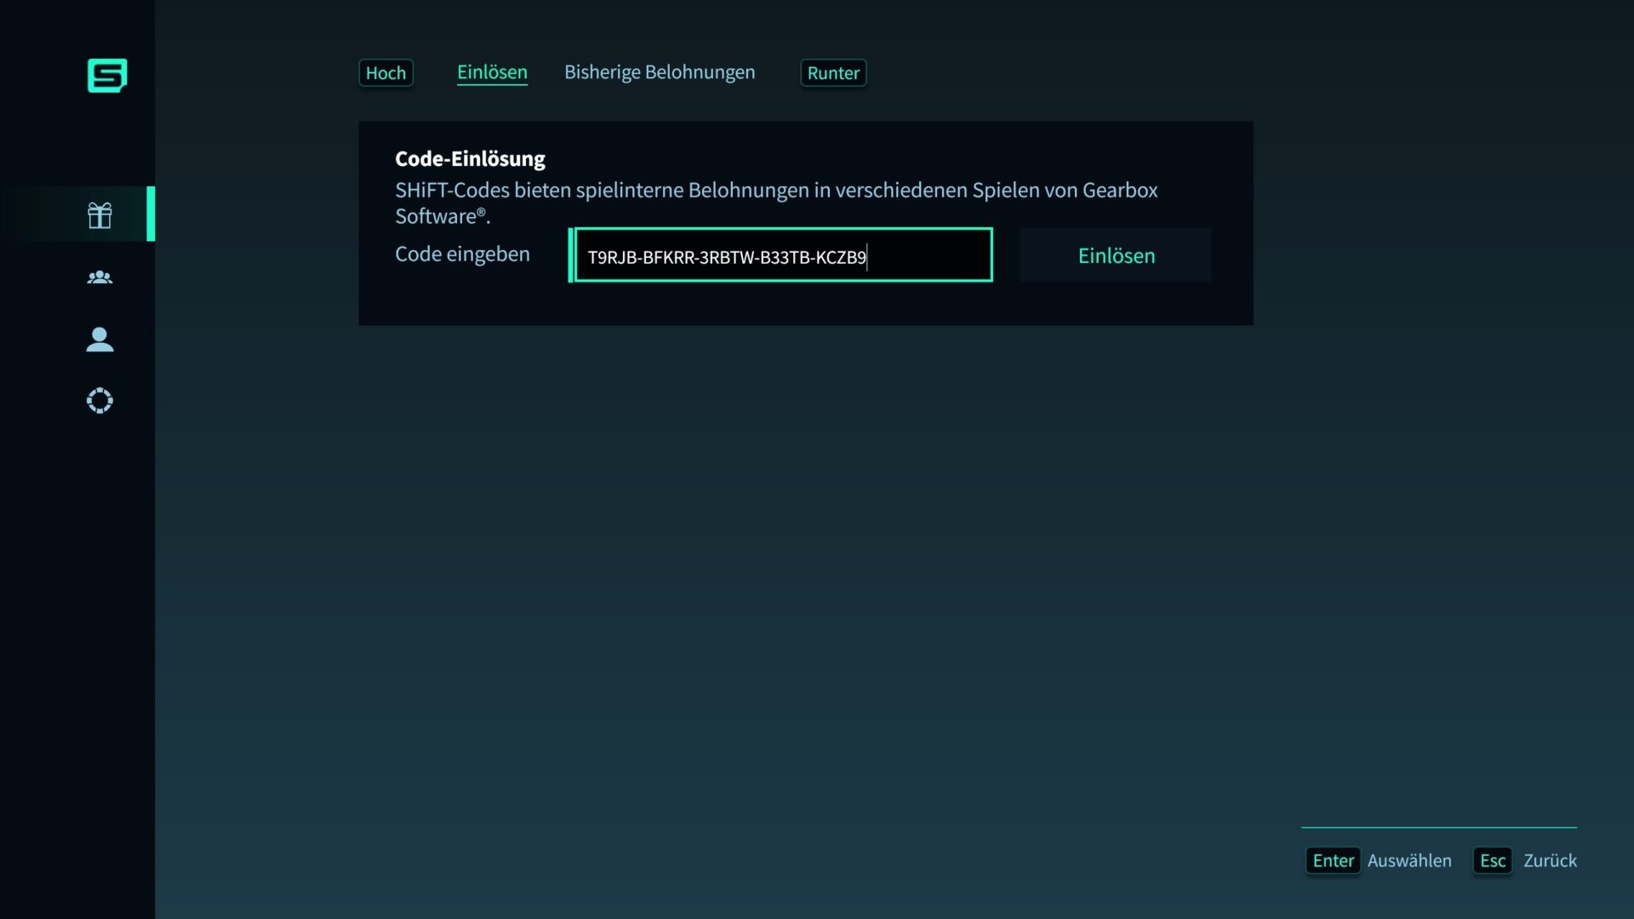
Task: Click the SHiFT logo icon
Action: click(x=106, y=76)
